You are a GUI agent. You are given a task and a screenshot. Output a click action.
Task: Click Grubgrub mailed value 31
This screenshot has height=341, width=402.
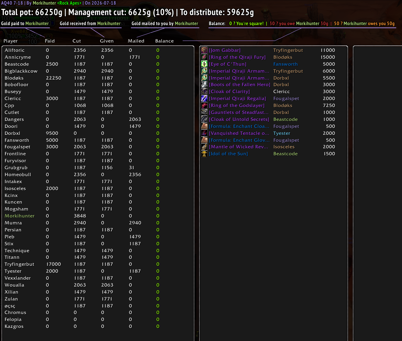tap(132, 168)
